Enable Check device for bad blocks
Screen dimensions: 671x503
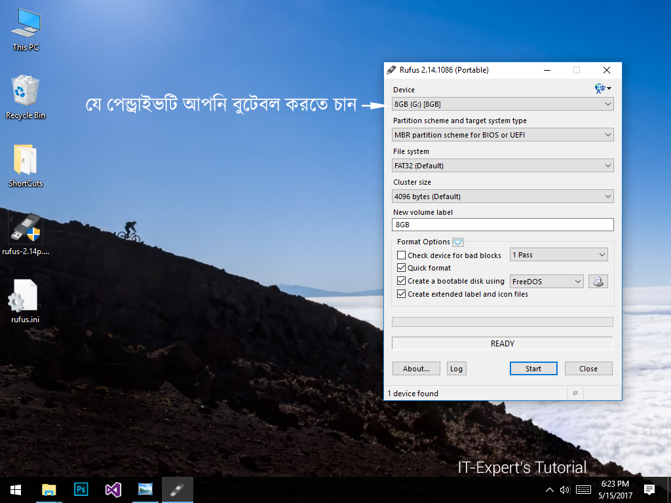click(x=402, y=255)
